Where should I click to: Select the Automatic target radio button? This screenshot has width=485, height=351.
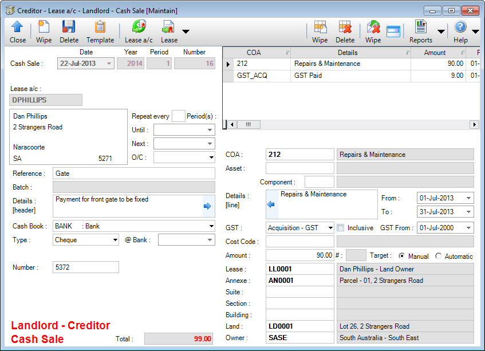click(x=438, y=256)
